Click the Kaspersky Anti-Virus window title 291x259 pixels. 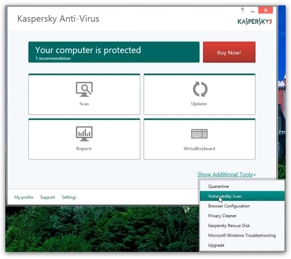58,19
